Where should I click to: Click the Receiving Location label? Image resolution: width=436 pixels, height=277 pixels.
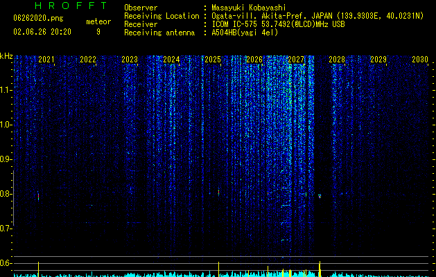[x=162, y=16]
